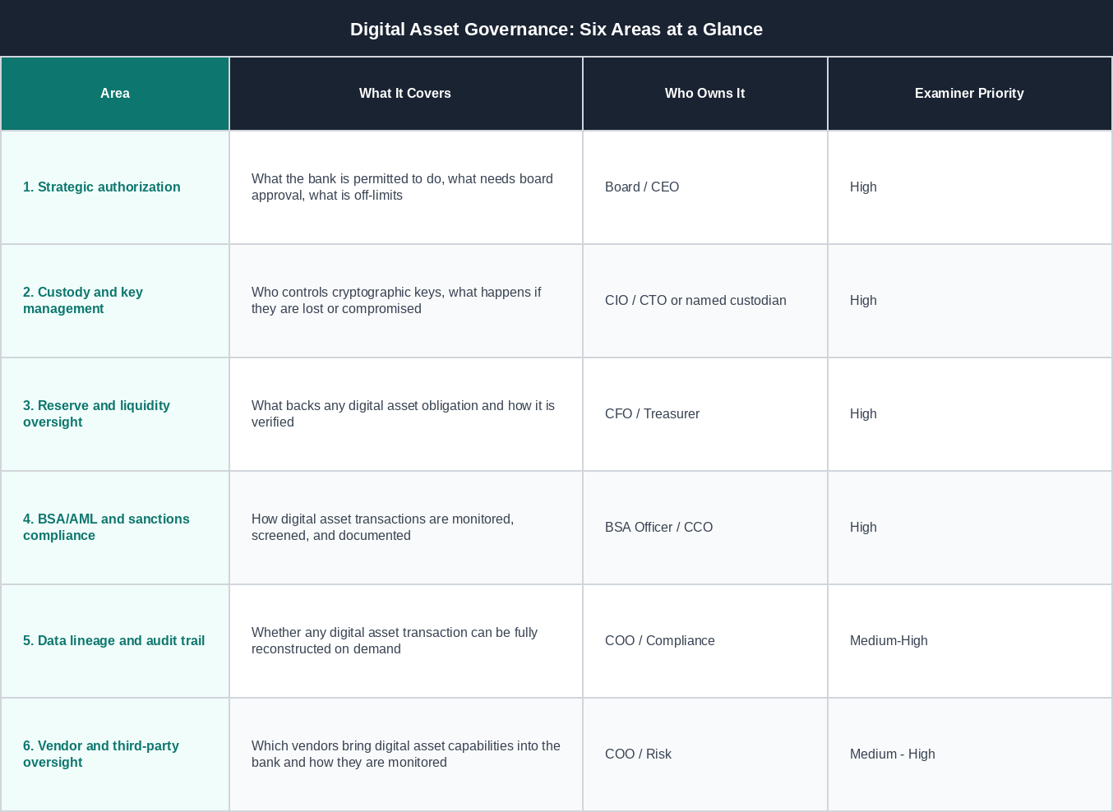Image resolution: width=1113 pixels, height=812 pixels.
Task: Click the '4. BSA/AML and sanctions compliance' cell
Action: pos(115,528)
